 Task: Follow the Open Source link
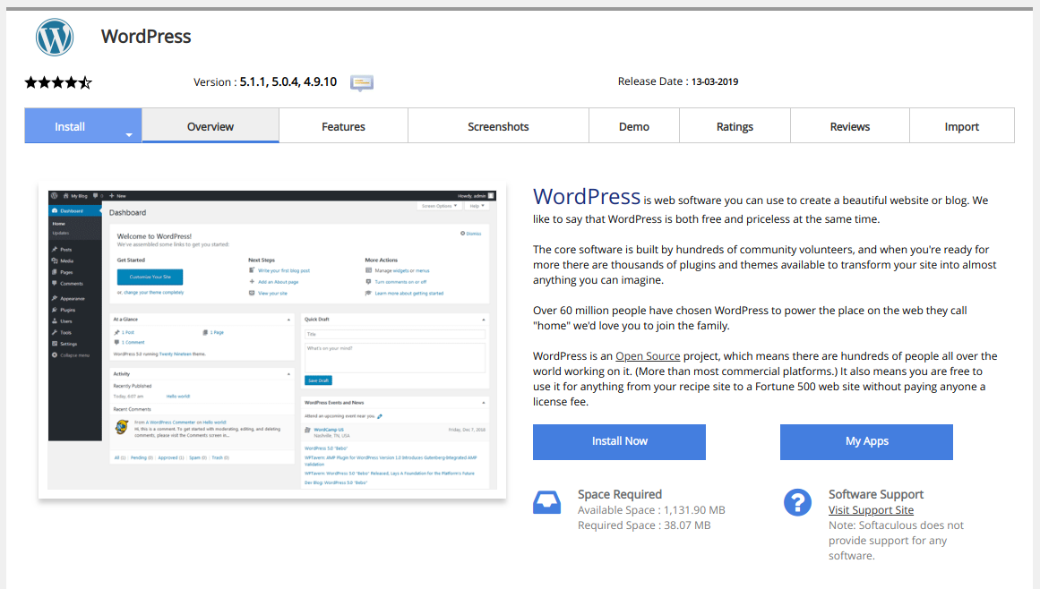pos(648,355)
